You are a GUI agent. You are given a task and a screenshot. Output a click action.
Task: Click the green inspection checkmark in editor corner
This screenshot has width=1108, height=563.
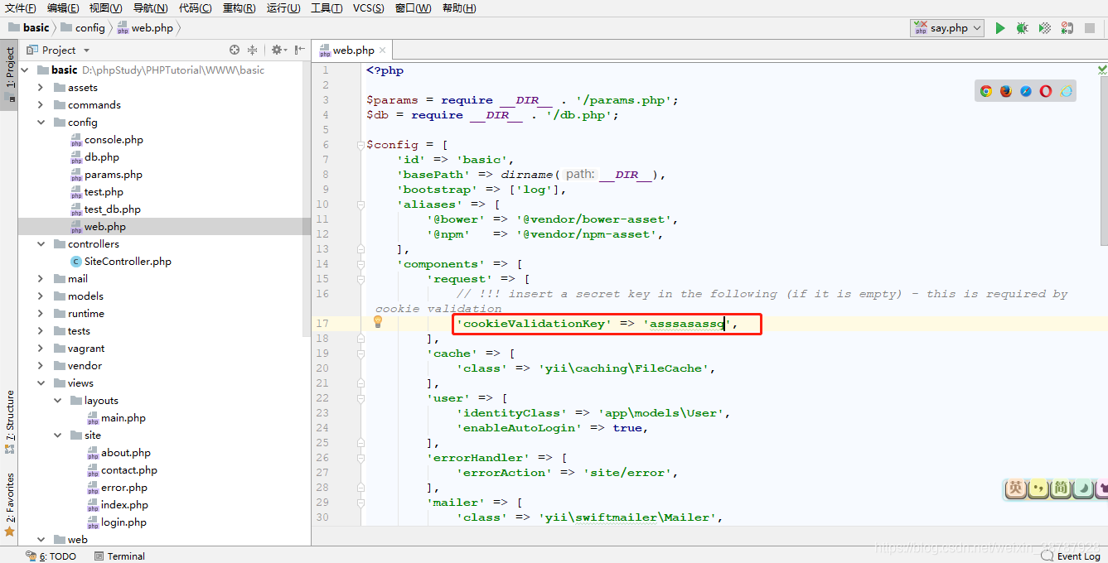pyautogui.click(x=1101, y=71)
